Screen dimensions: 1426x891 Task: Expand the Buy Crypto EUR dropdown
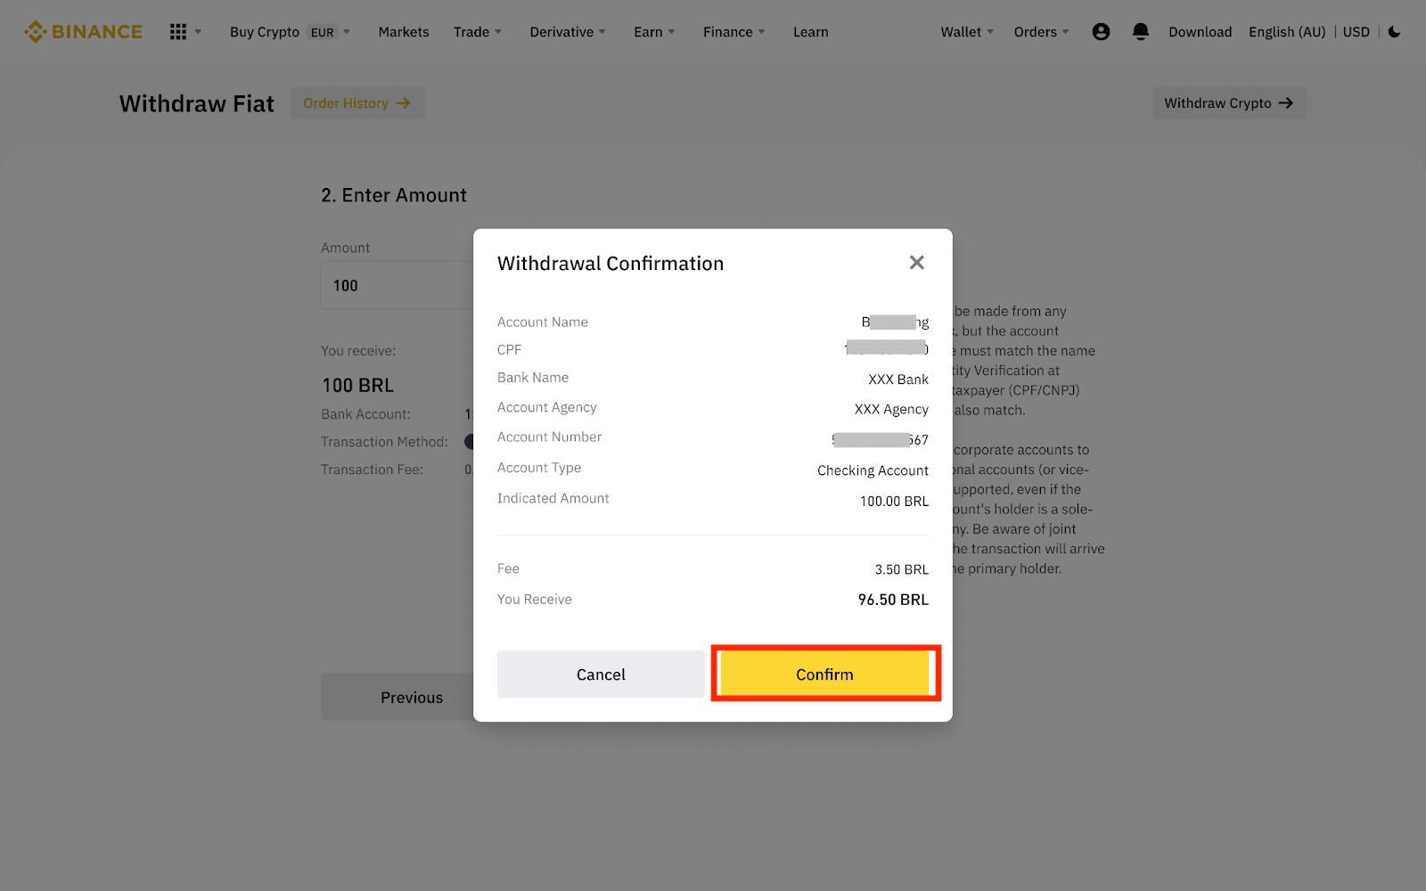click(290, 32)
